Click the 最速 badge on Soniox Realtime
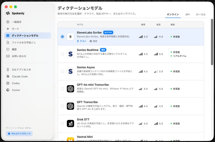This screenshot has width=215, height=142. [x=103, y=50]
